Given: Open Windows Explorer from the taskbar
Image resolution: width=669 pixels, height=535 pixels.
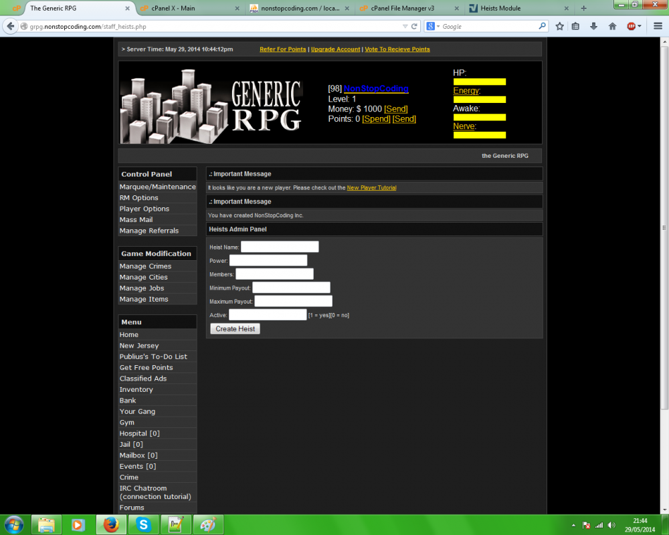Looking at the screenshot, I should 45,525.
